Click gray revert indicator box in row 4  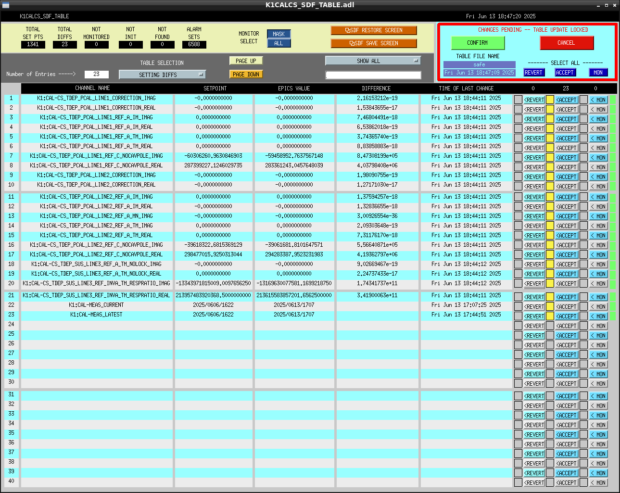pos(518,129)
